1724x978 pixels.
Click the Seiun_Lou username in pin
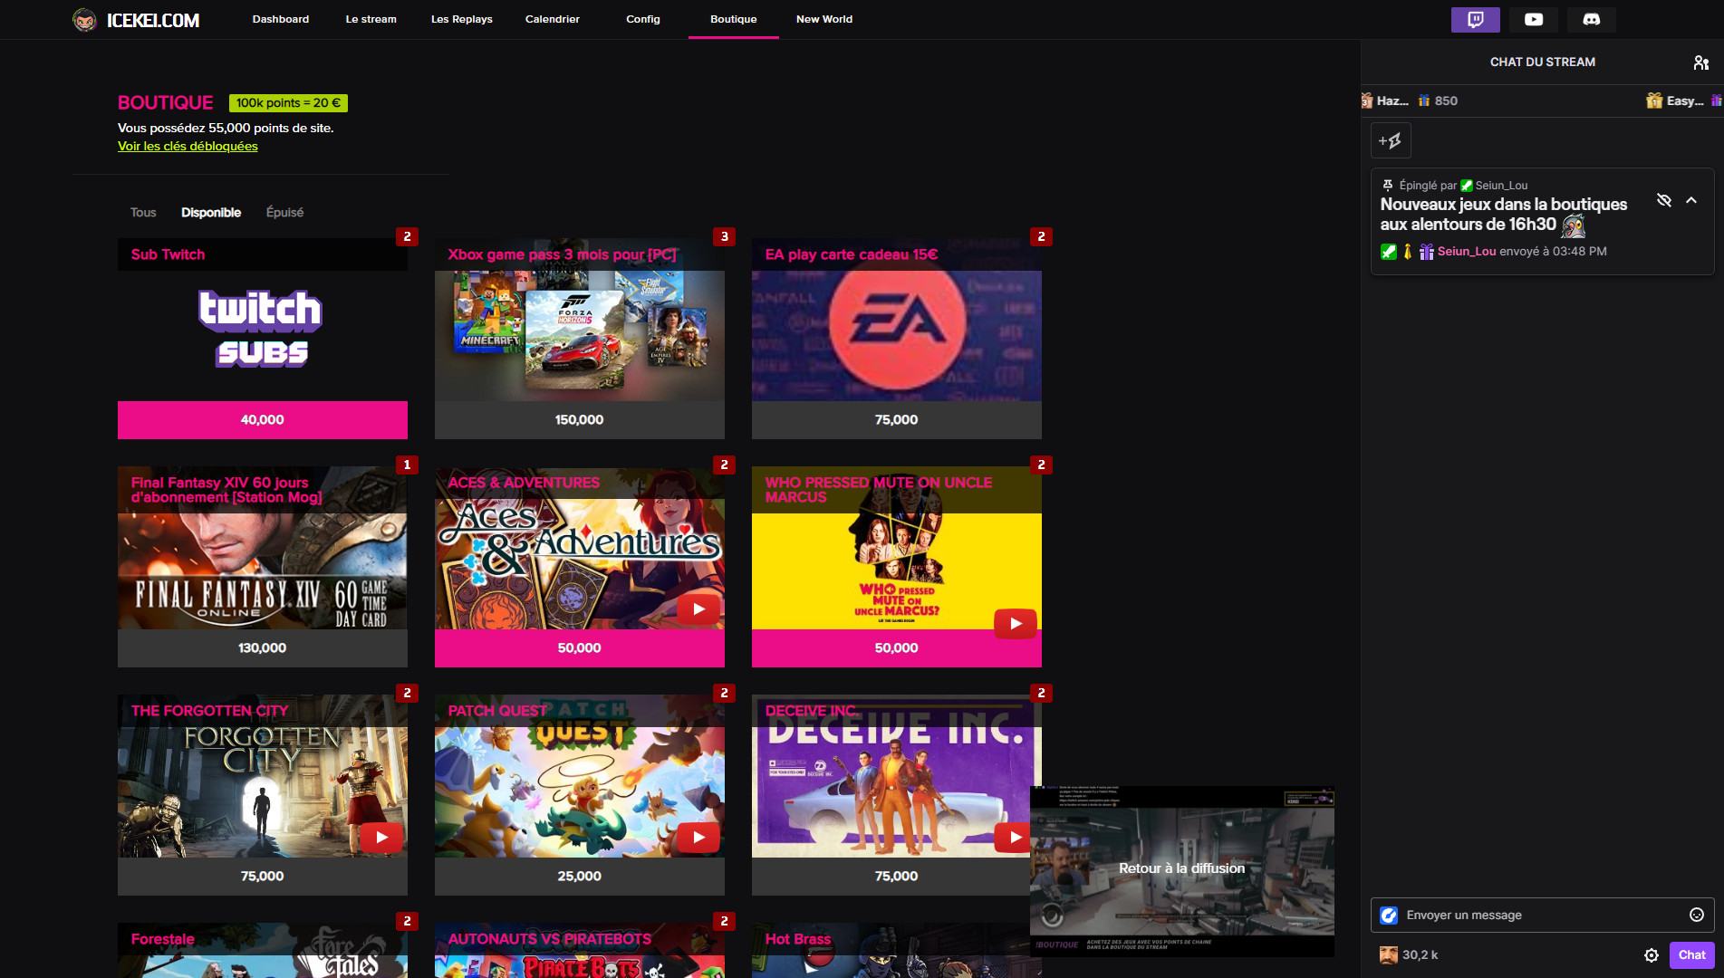(x=1467, y=251)
